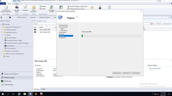
Task: Click the Unmounting WIM progress bar
Action: click(x=111, y=36)
